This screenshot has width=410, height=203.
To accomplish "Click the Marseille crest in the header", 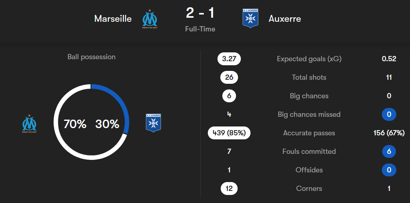I will pos(150,19).
